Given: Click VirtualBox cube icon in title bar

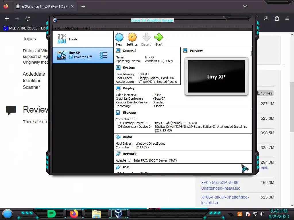Looking at the screenshot, I should [55, 20].
